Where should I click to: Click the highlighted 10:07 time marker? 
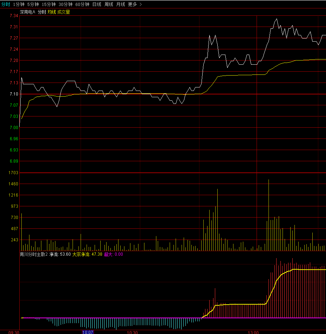(x=88, y=332)
